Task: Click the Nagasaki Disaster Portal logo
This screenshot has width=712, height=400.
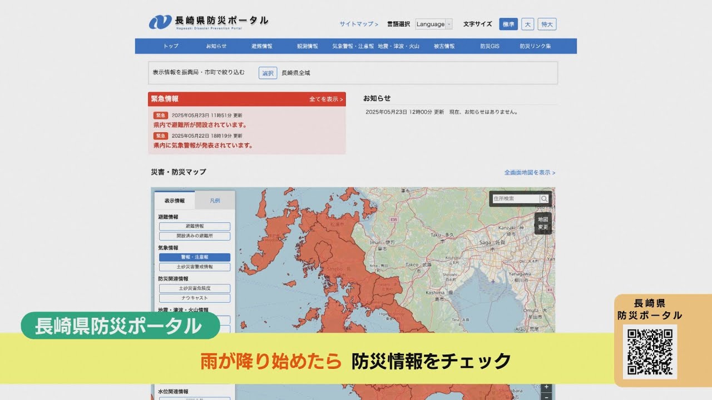Action: (209, 22)
